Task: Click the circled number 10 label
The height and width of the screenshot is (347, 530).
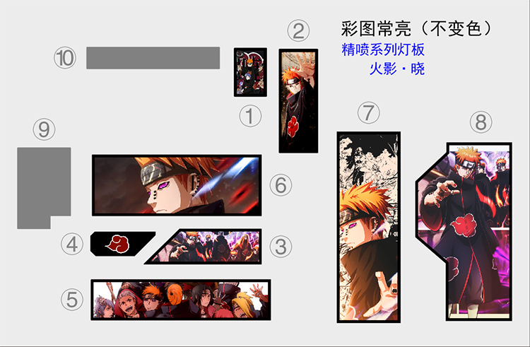Action: coord(65,58)
